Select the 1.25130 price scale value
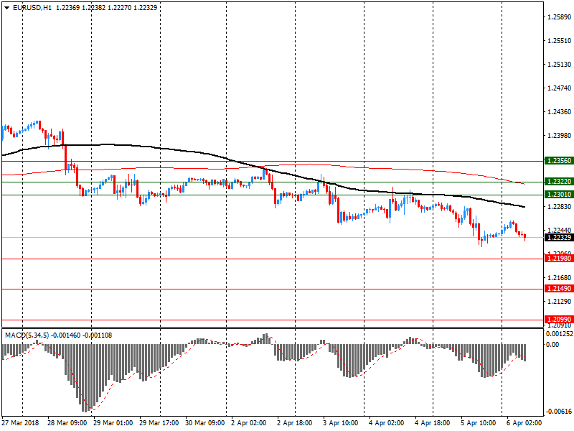Screen dimensions: 574x431 coord(560,64)
